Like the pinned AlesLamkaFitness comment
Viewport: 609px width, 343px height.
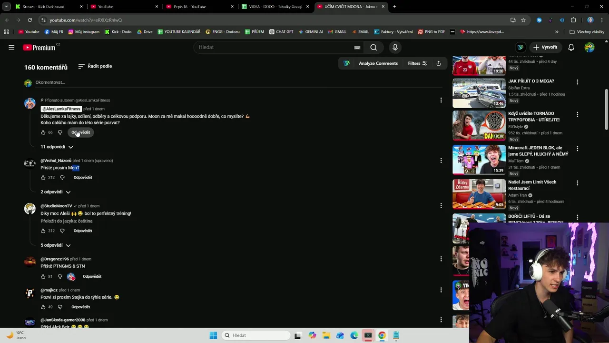pyautogui.click(x=43, y=132)
